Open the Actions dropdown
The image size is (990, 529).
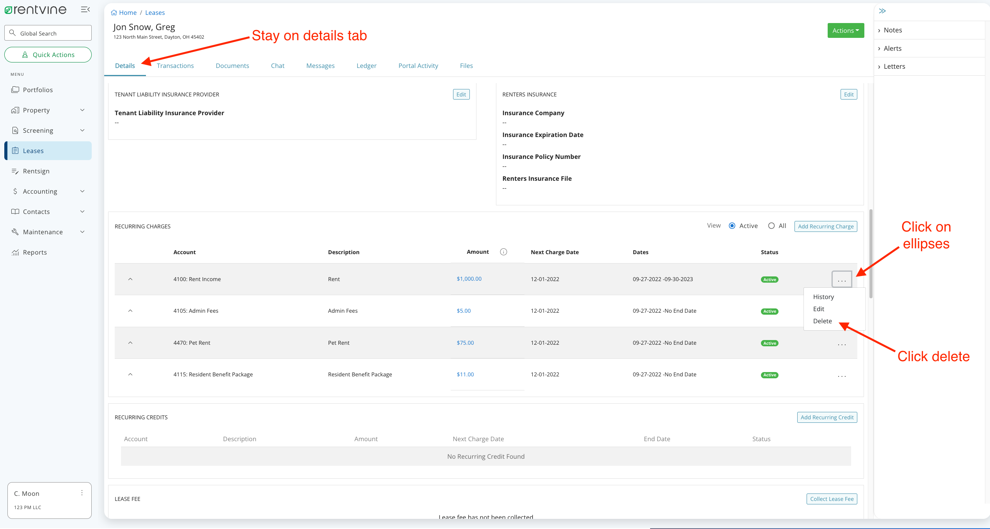tap(846, 30)
